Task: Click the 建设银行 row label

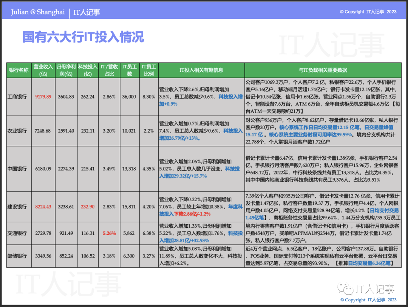Action: click(x=17, y=207)
